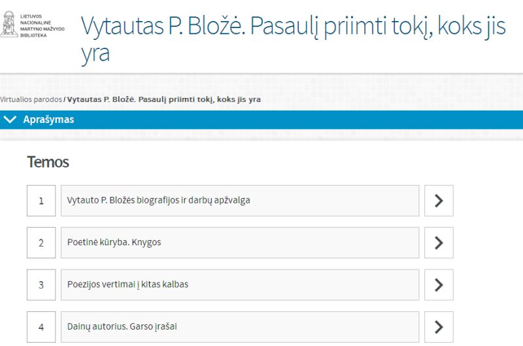Expand the Aprašymas section chevron

coord(10,120)
